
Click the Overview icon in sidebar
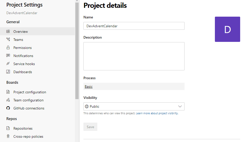pyautogui.click(x=8, y=32)
